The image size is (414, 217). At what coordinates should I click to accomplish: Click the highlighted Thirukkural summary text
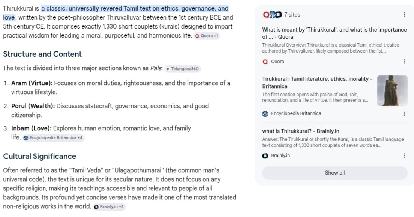coord(115,13)
